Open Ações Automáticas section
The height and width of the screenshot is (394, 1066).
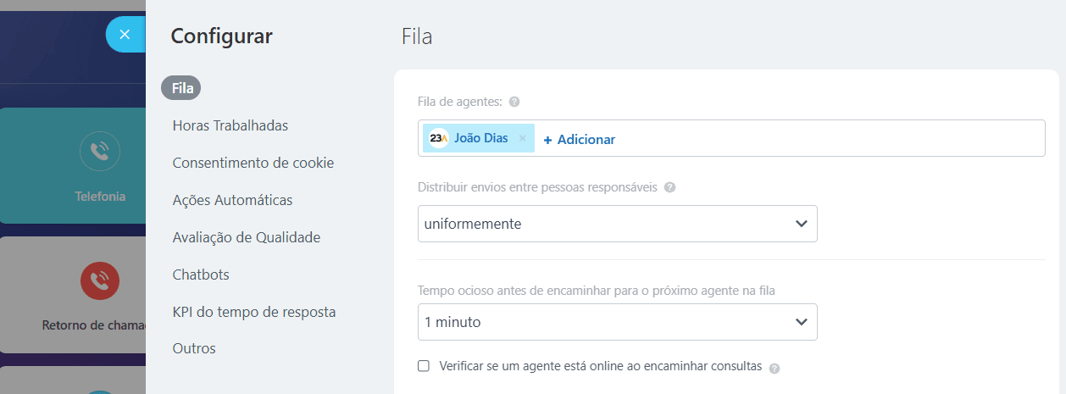tap(232, 200)
